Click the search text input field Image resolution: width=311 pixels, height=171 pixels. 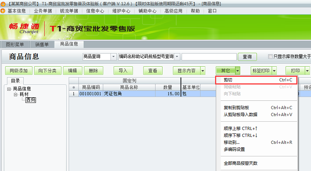coord(209,57)
